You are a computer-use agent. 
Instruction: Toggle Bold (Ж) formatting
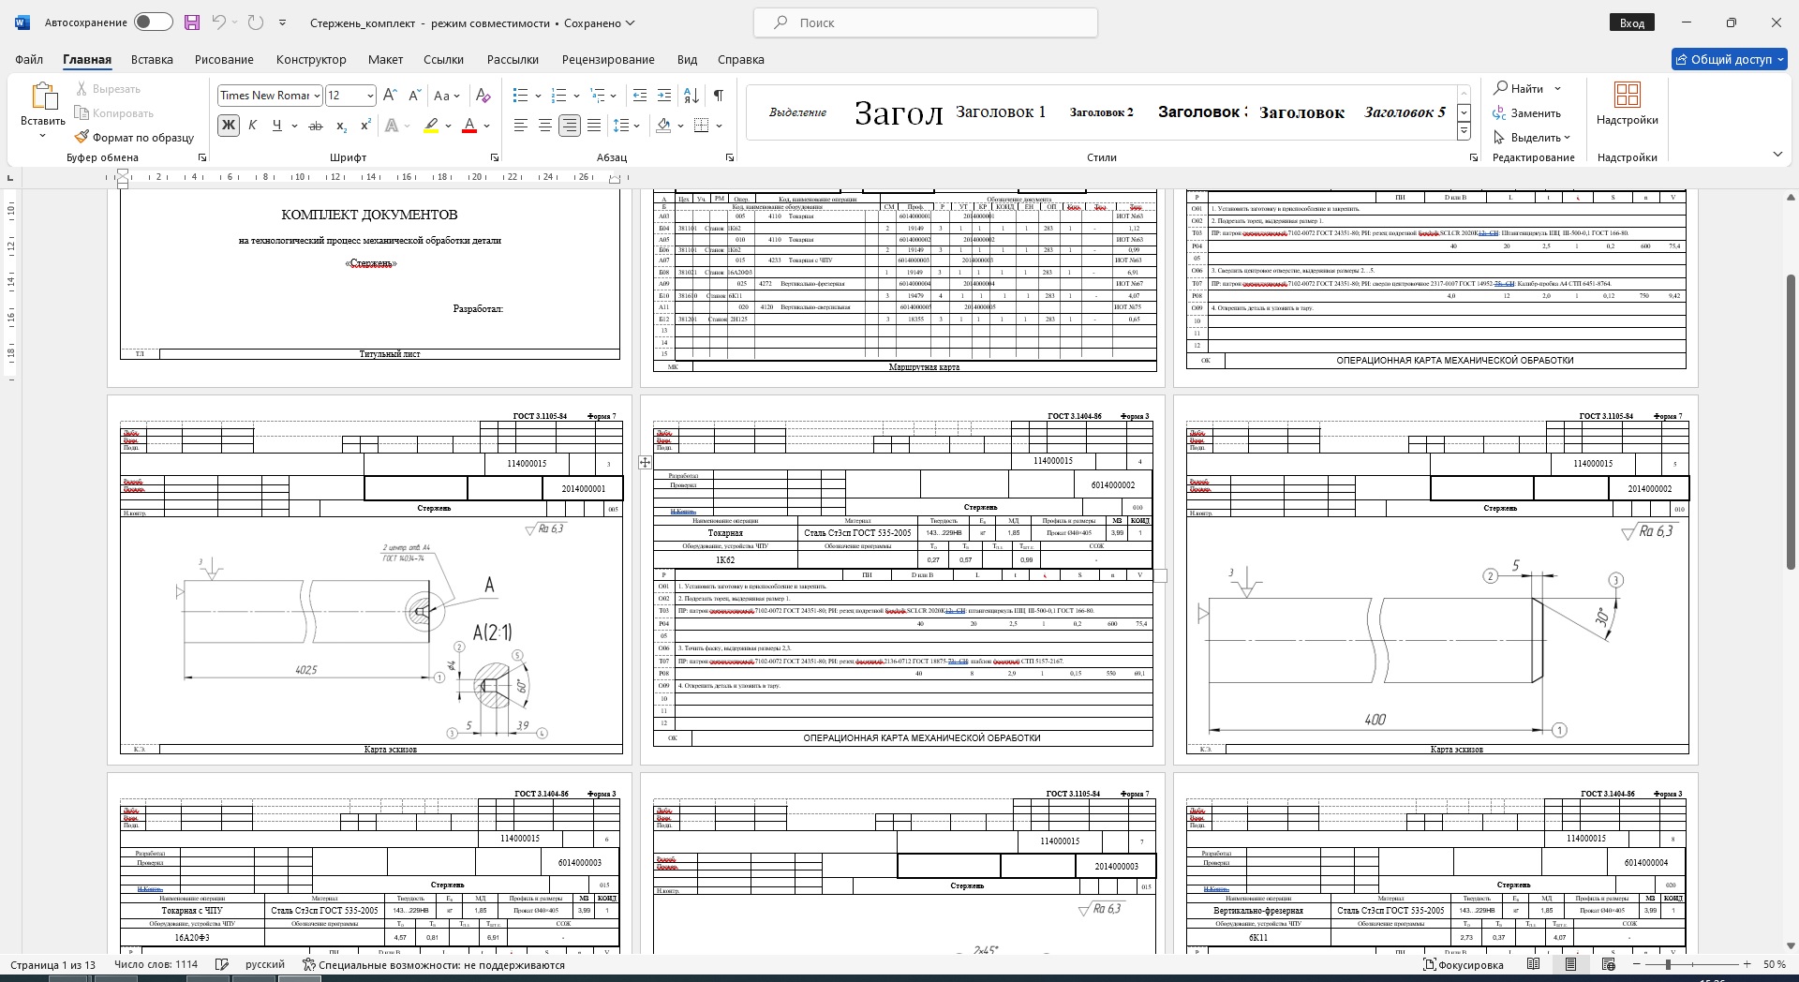click(228, 126)
